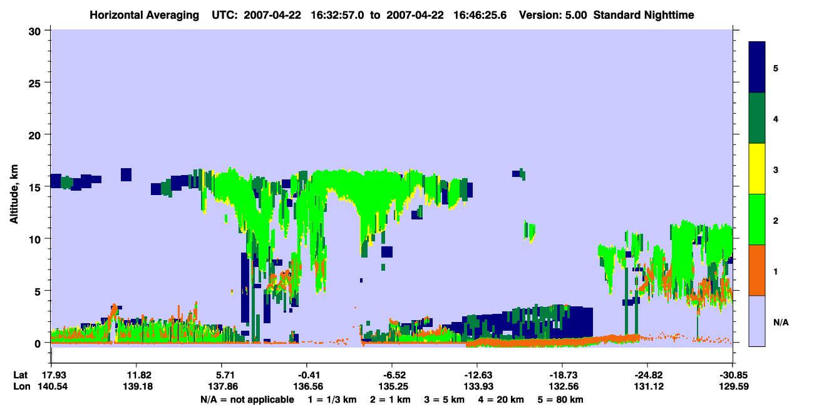Click the colorbar label 'N/A'

click(780, 322)
